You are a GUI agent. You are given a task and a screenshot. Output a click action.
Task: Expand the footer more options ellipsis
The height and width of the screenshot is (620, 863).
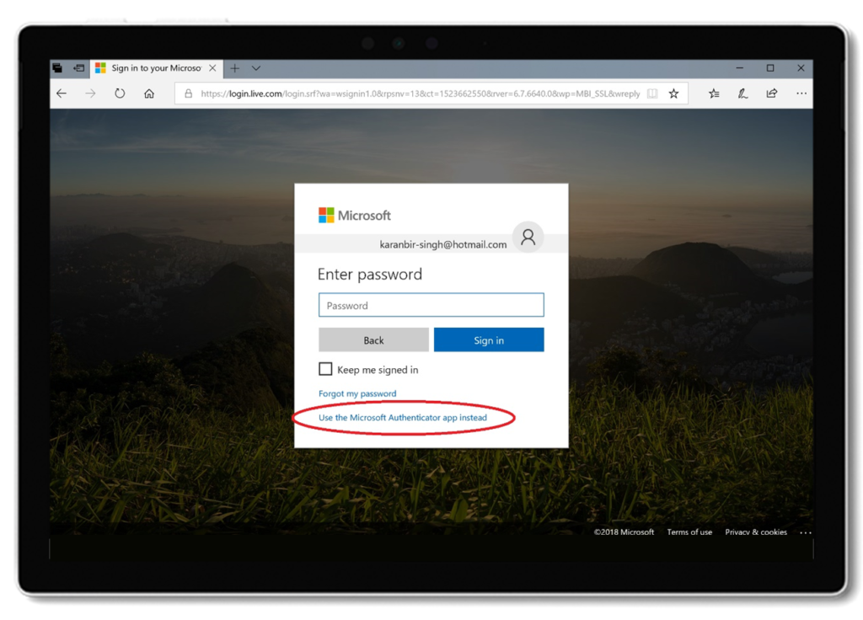tap(805, 532)
